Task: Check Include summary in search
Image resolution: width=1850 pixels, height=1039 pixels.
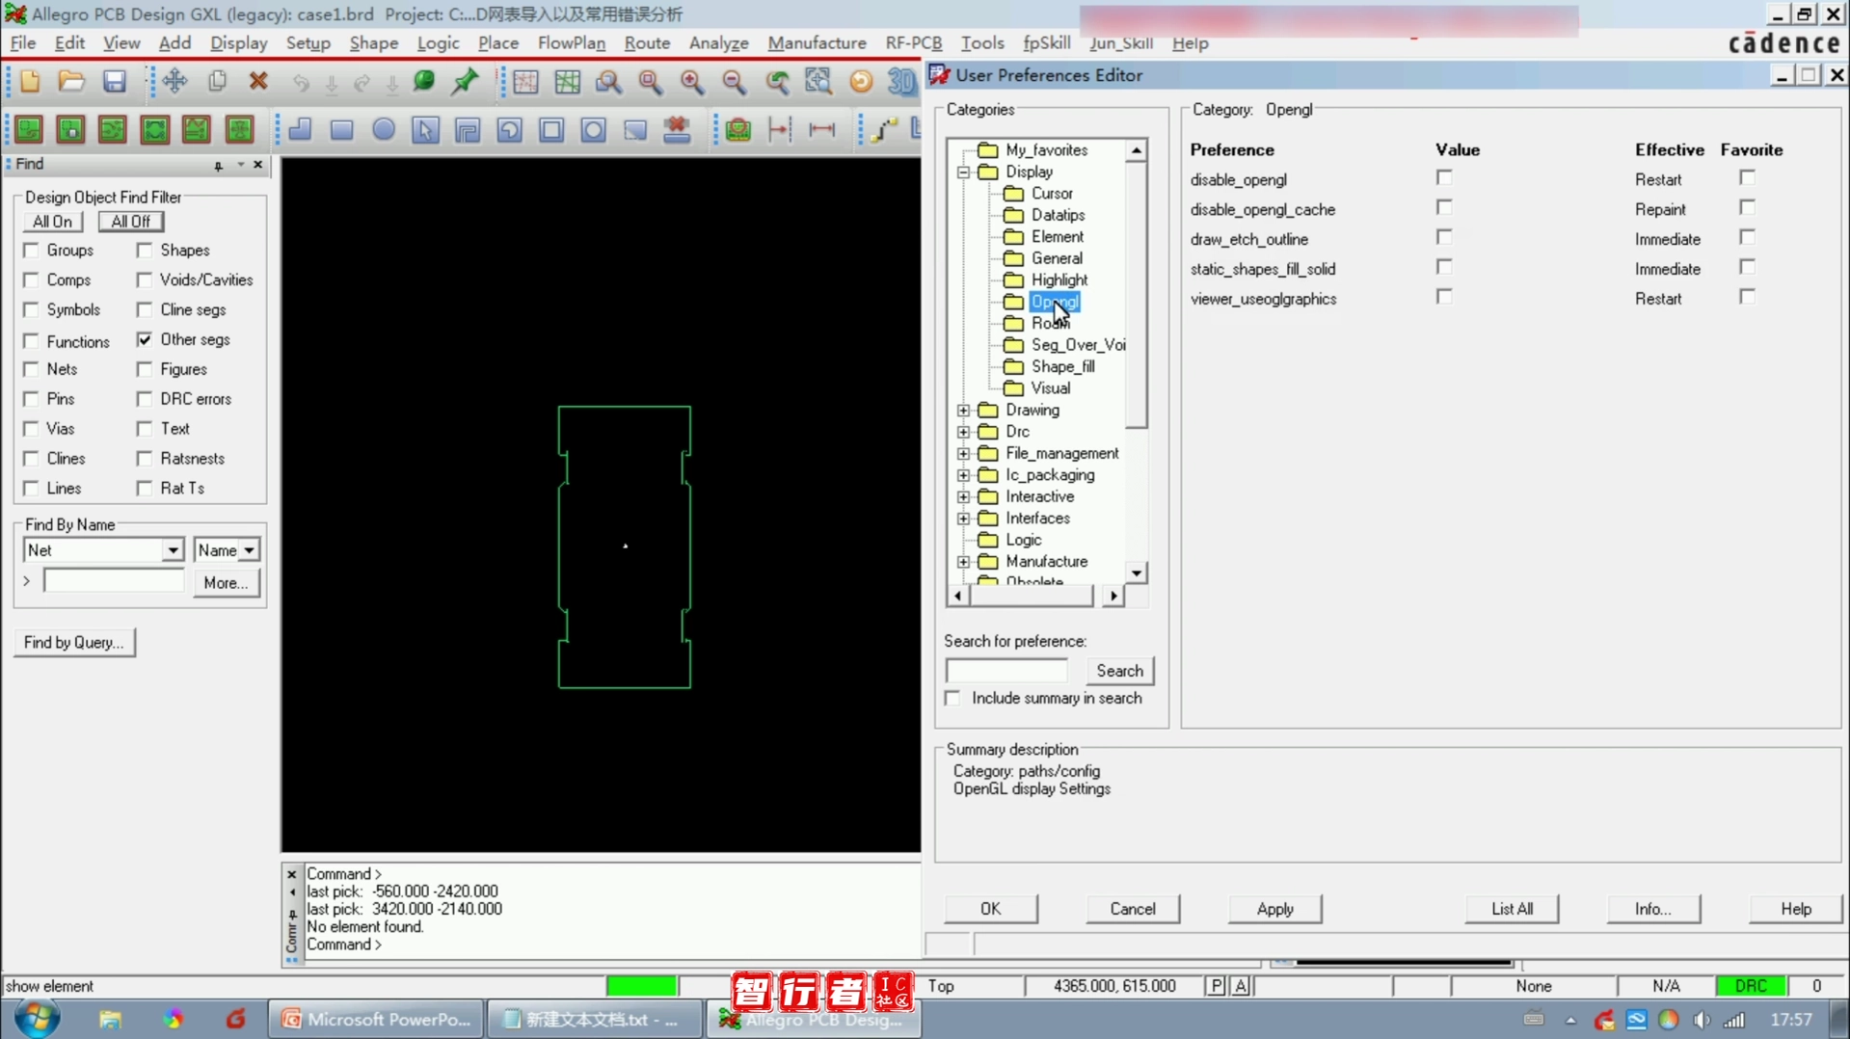Action: 953,698
